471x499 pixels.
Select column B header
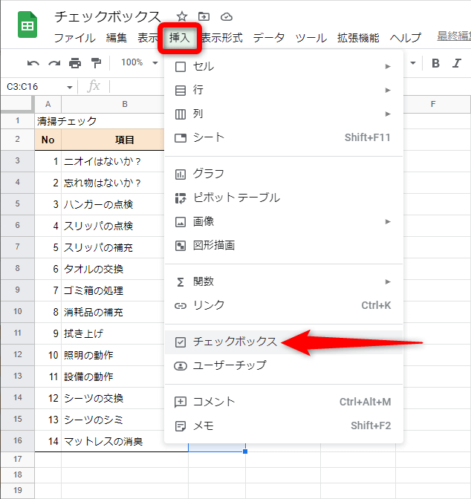(x=125, y=105)
